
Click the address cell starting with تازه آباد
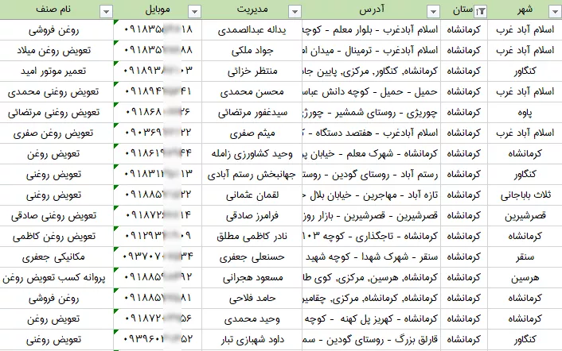[x=370, y=195]
